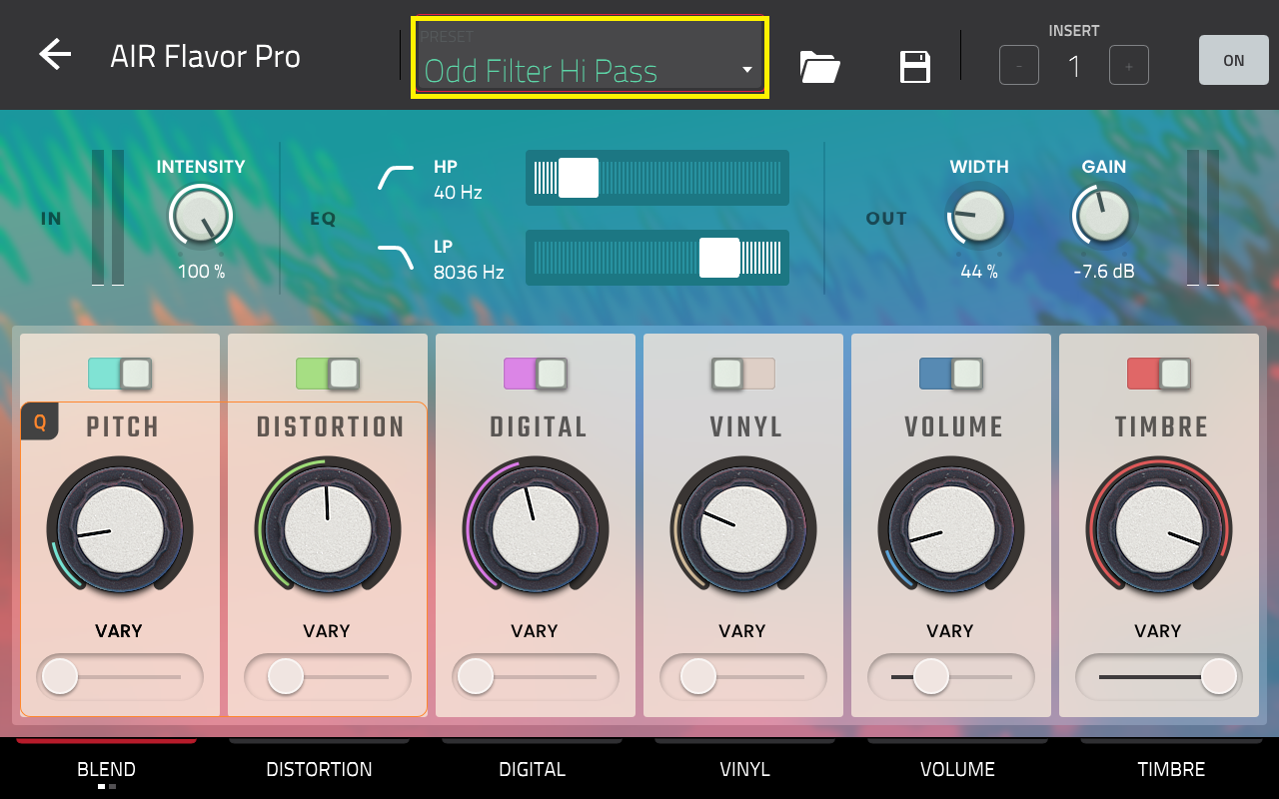Image resolution: width=1279 pixels, height=799 pixels.
Task: Click the LP low-pass curve icon
Action: [x=396, y=258]
